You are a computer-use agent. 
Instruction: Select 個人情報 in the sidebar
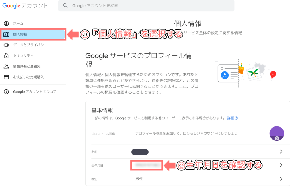click(33, 34)
